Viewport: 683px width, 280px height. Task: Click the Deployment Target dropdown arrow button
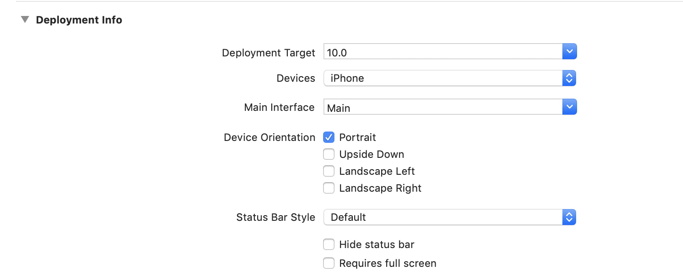coord(569,52)
